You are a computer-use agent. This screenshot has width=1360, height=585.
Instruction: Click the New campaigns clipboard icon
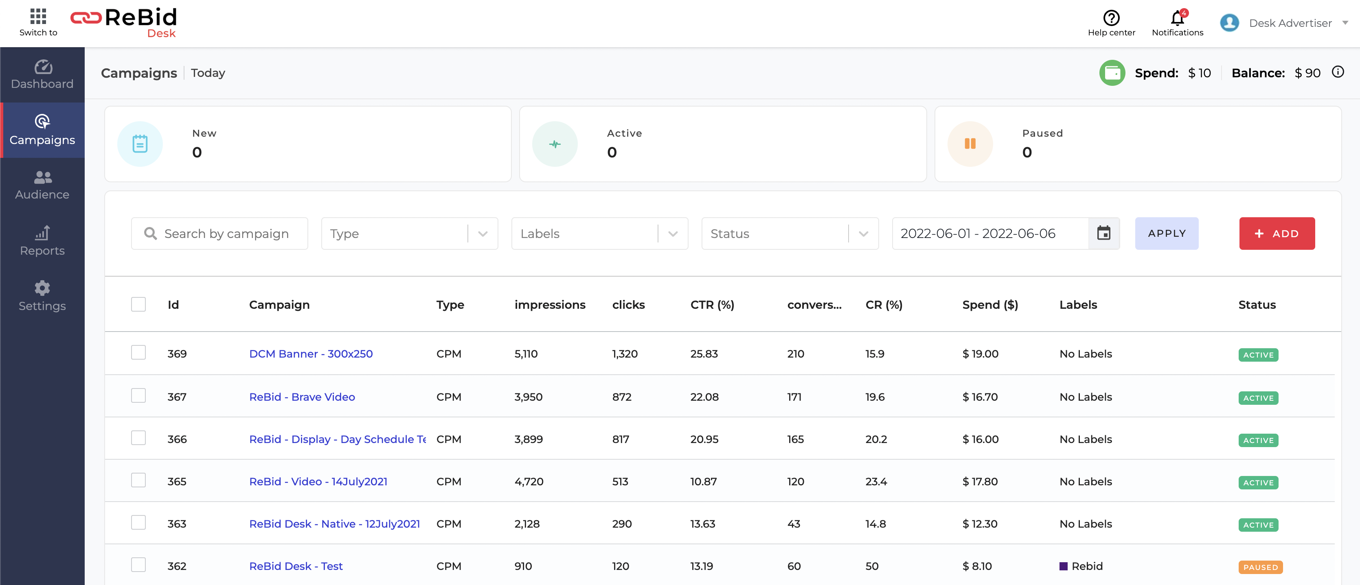click(140, 144)
